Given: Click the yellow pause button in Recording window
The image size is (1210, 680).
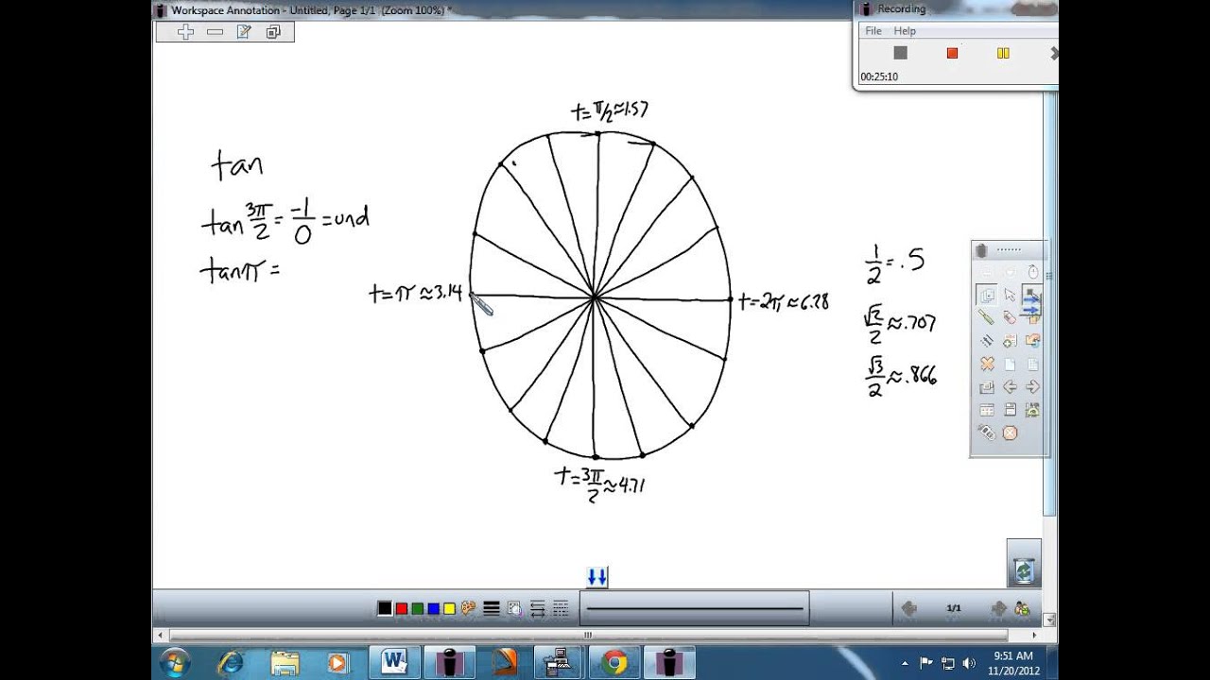Looking at the screenshot, I should point(1003,53).
